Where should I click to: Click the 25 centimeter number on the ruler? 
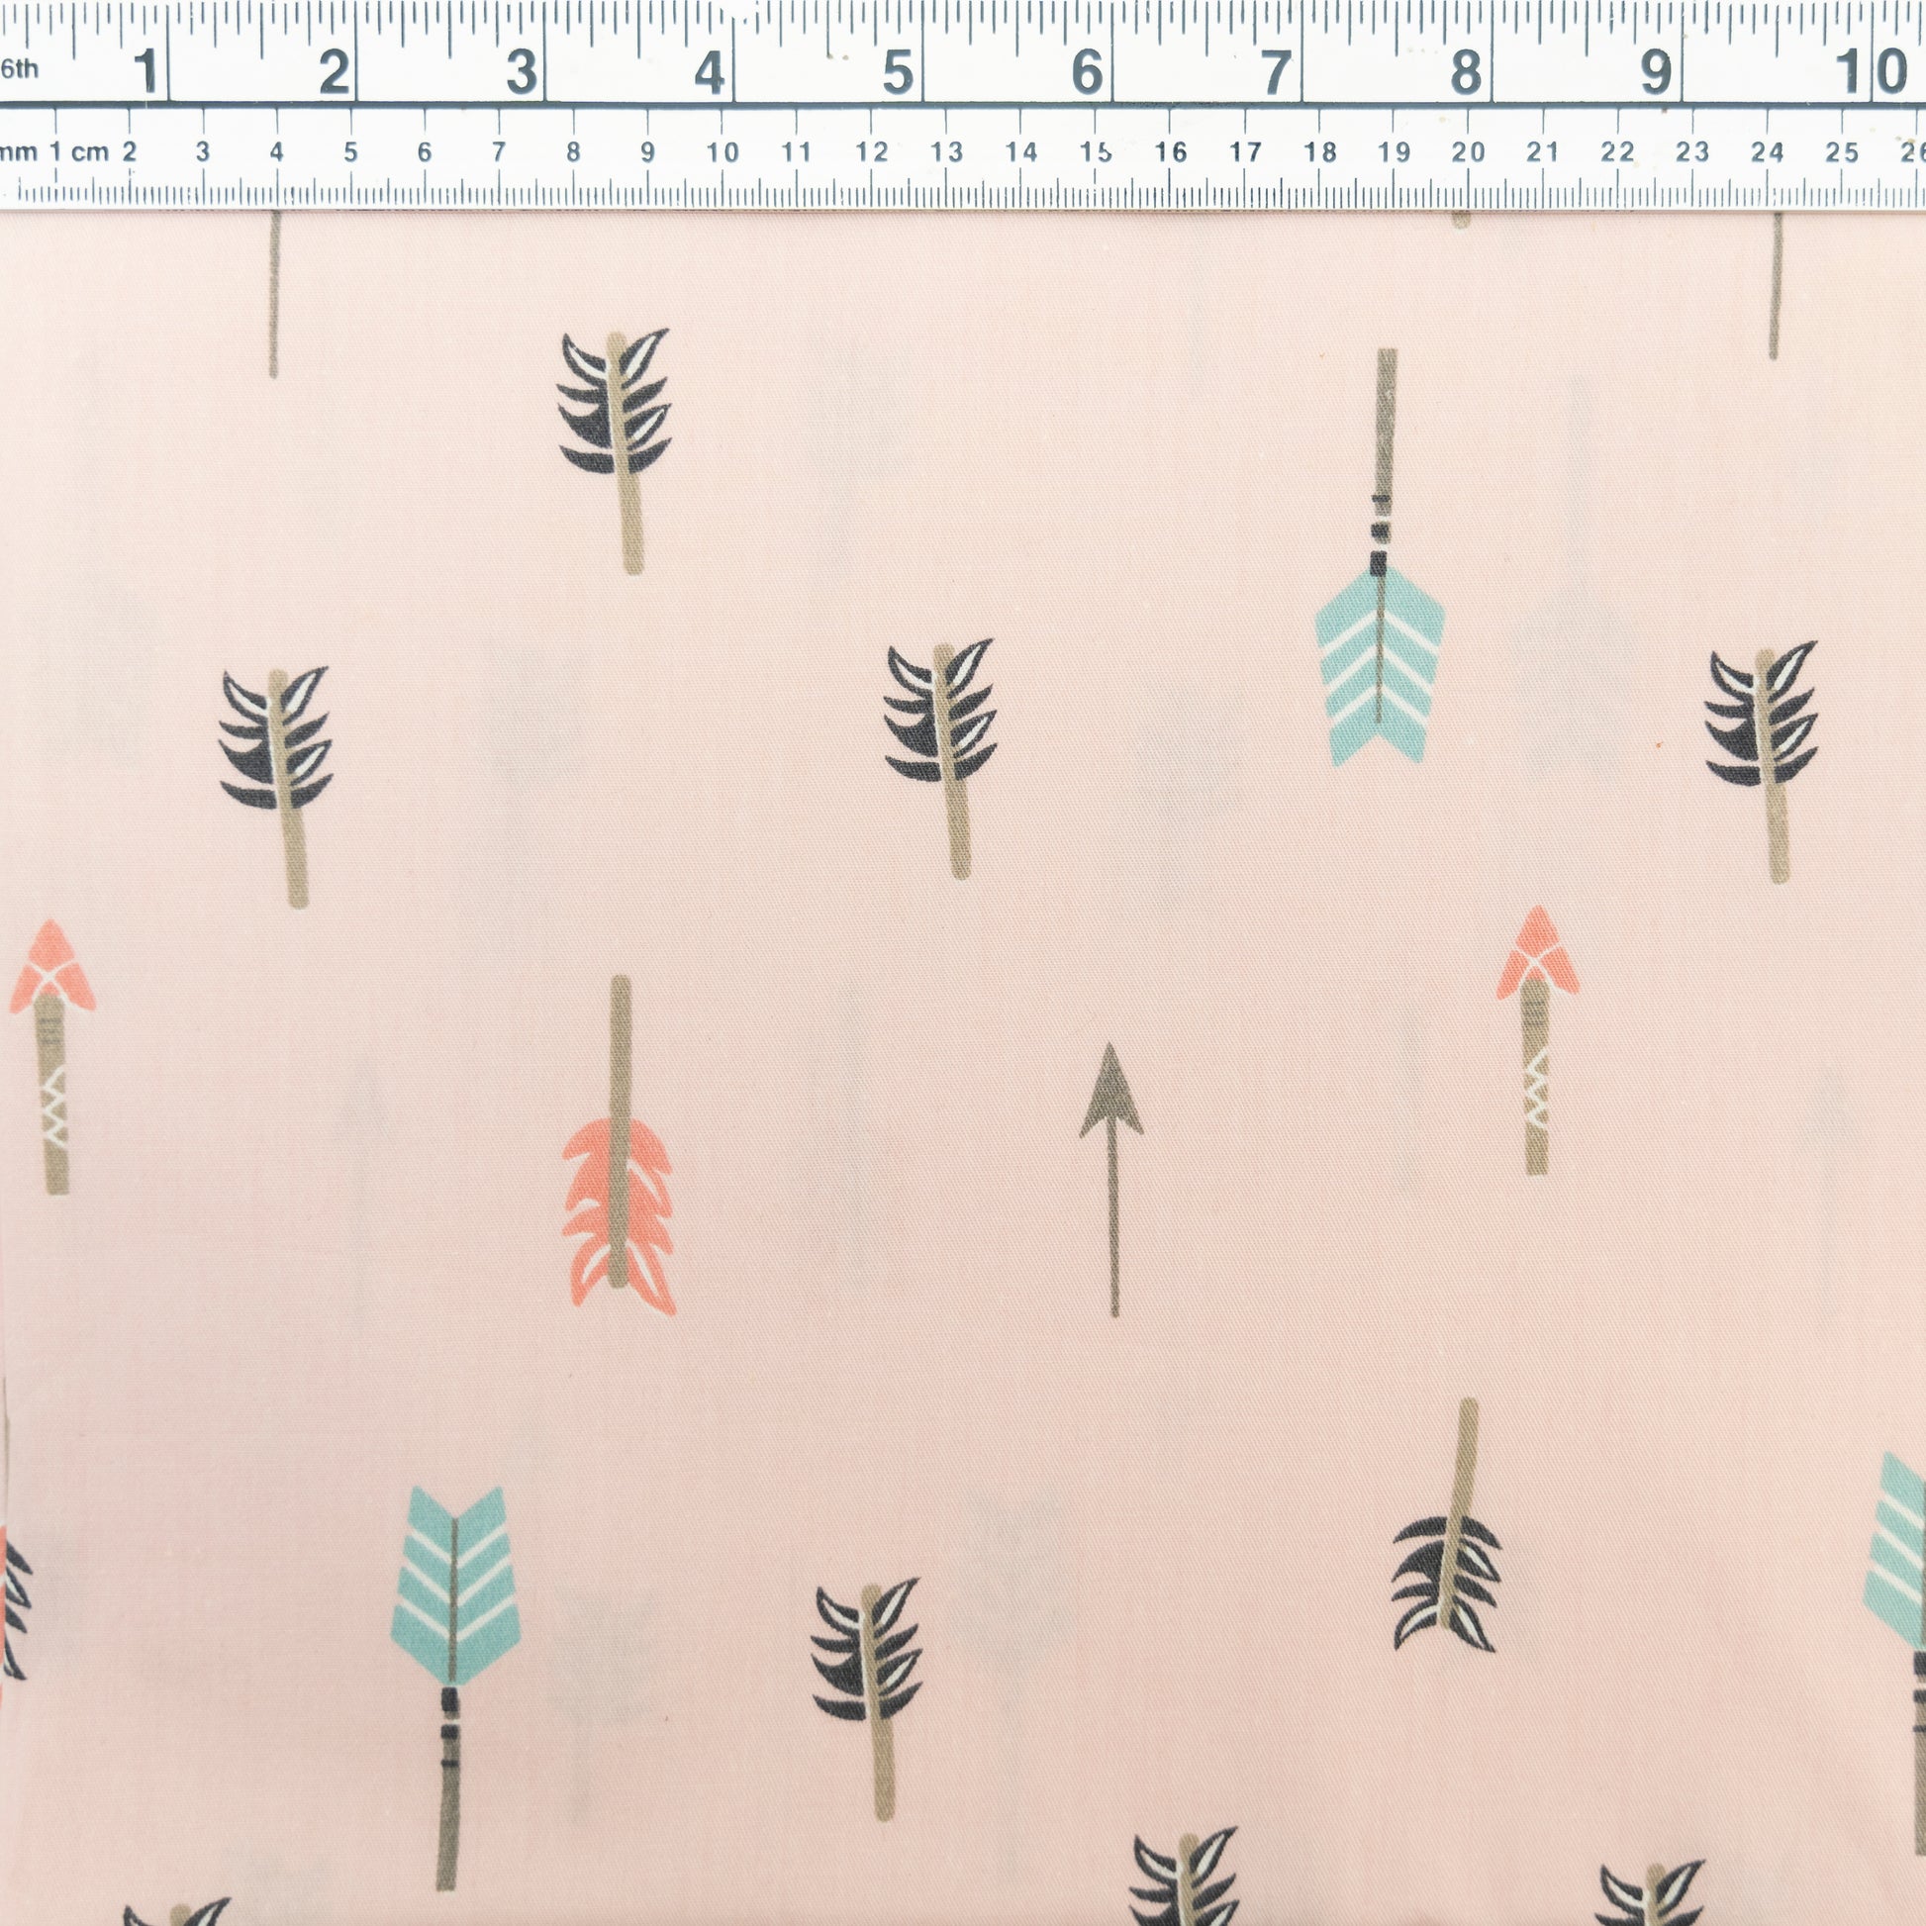(x=1841, y=152)
